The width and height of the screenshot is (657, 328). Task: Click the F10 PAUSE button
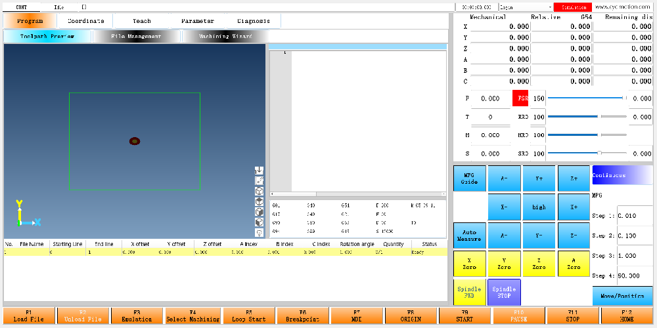coord(519,316)
